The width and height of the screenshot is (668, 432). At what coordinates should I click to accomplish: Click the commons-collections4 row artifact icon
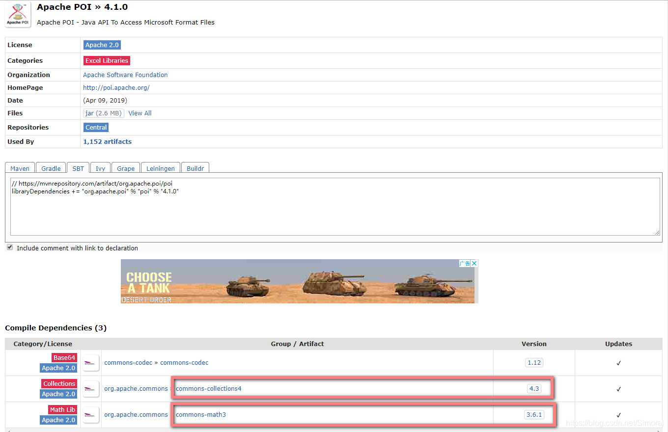(x=91, y=389)
